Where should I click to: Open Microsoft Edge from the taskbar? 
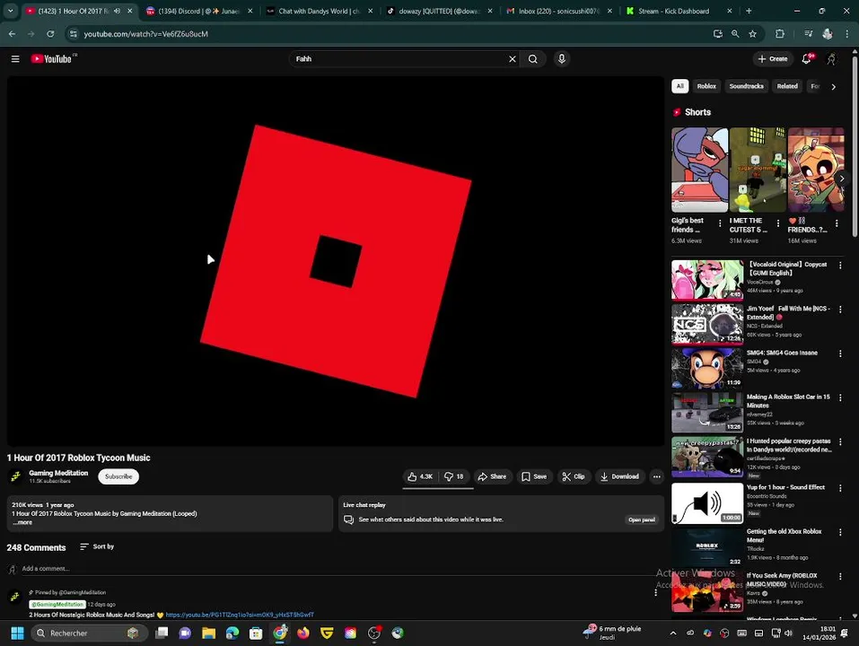(232, 633)
